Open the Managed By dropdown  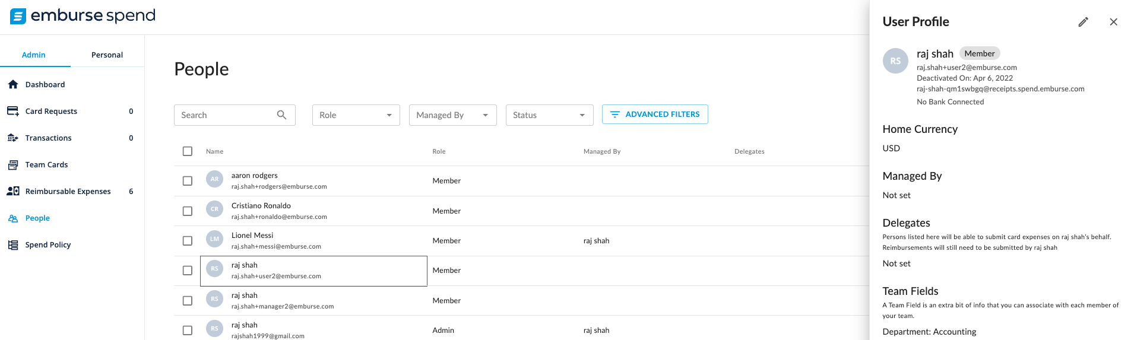tap(452, 115)
